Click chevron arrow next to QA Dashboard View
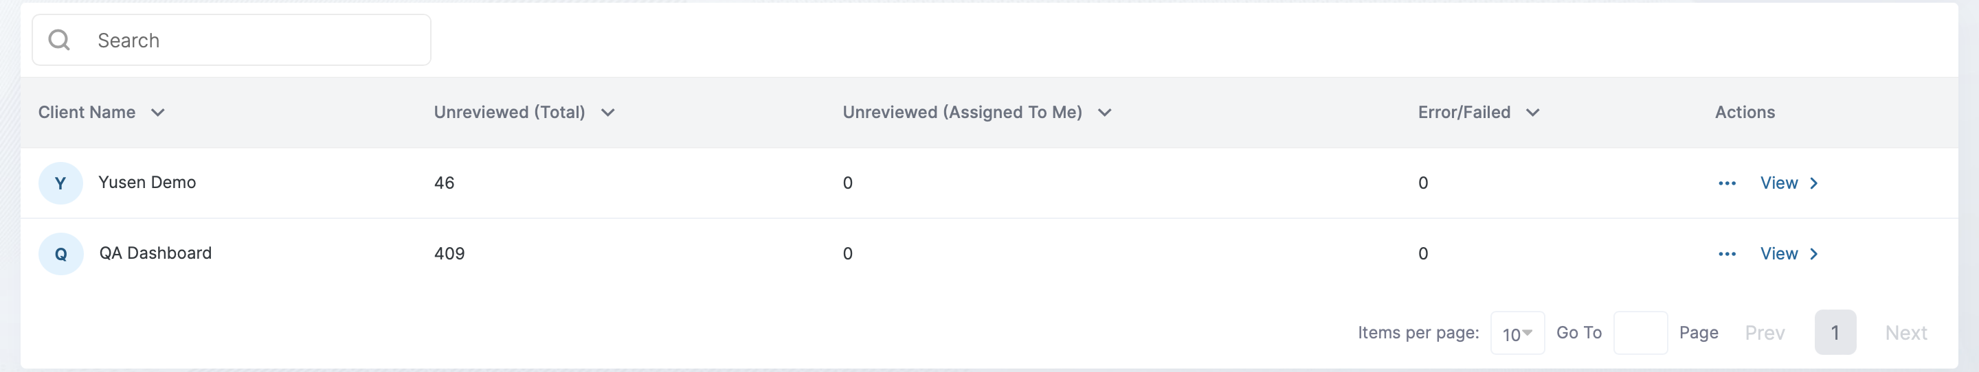Viewport: 1979px width, 372px height. tap(1814, 254)
